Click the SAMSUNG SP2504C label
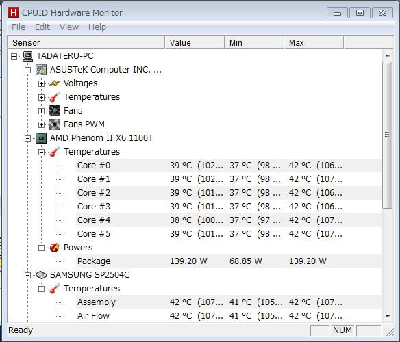400x342 pixels. click(x=90, y=275)
